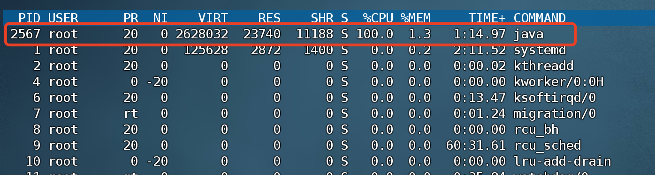The image size is (655, 175).
Task: Click the kworker/0:0H command name
Action: (x=558, y=82)
